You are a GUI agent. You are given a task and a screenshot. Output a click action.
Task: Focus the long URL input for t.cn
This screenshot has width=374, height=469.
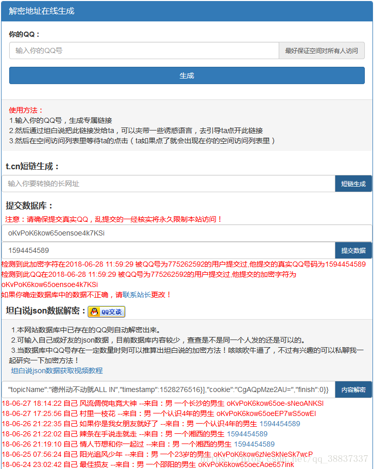168,184
